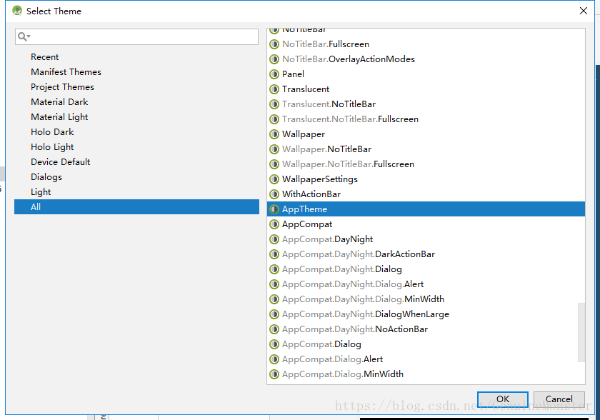The image size is (600, 420).
Task: Click the theme search input field
Action: (x=136, y=36)
